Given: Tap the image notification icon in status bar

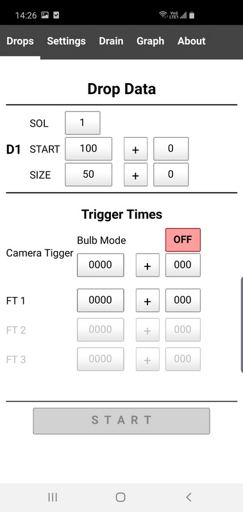Looking at the screenshot, I should tap(45, 15).
